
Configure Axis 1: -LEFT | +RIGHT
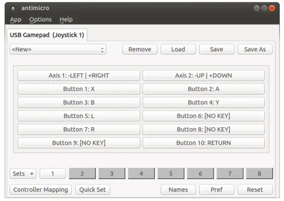coord(79,75)
